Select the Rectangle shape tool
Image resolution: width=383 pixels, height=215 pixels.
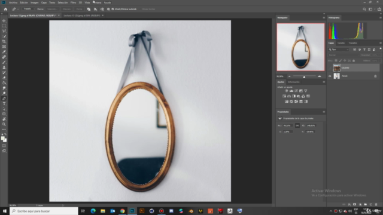(x=4, y=114)
